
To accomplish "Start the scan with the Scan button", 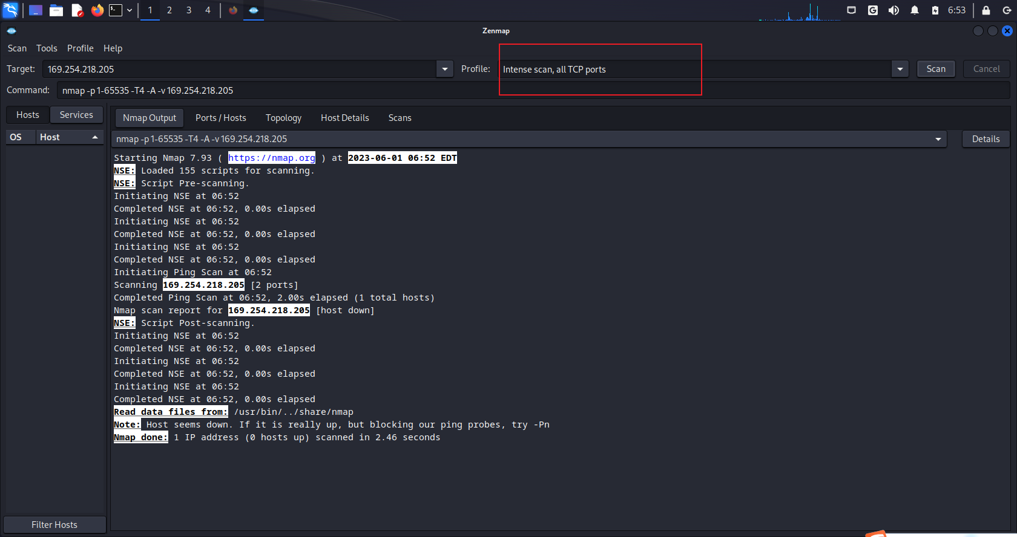I will coord(936,69).
